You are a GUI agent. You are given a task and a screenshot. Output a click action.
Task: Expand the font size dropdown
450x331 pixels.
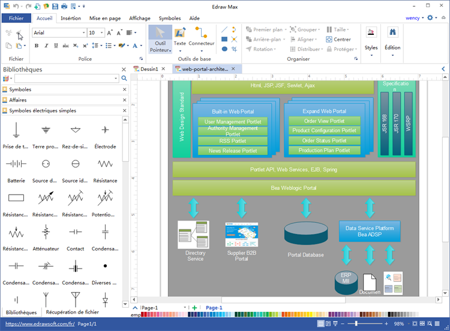pyautogui.click(x=101, y=32)
